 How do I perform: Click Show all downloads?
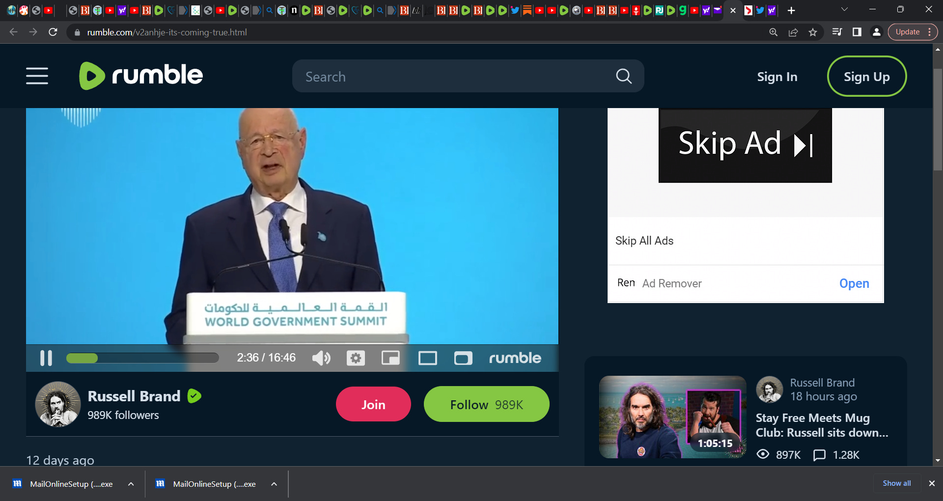pos(897,483)
